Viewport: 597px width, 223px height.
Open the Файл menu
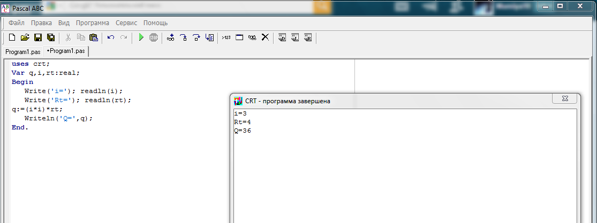click(x=17, y=23)
